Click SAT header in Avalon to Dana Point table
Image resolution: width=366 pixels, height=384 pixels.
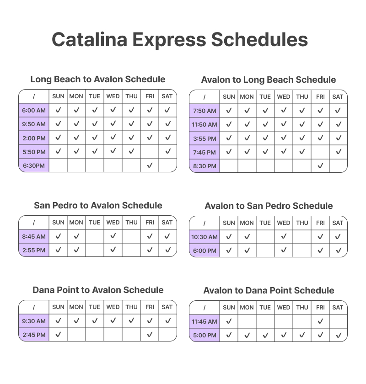(338, 307)
